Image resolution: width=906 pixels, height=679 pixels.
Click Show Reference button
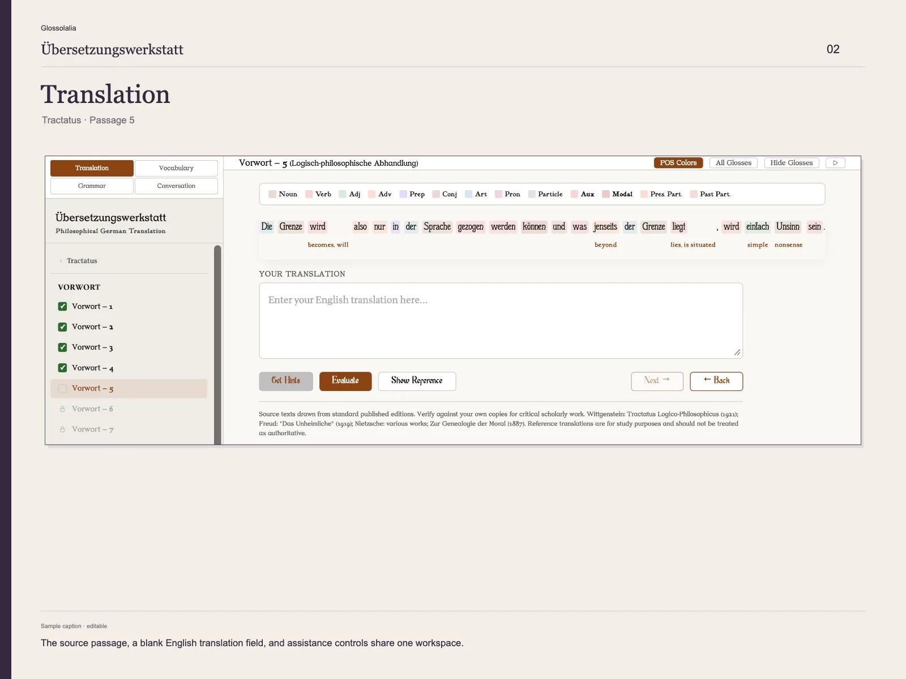pyautogui.click(x=417, y=381)
